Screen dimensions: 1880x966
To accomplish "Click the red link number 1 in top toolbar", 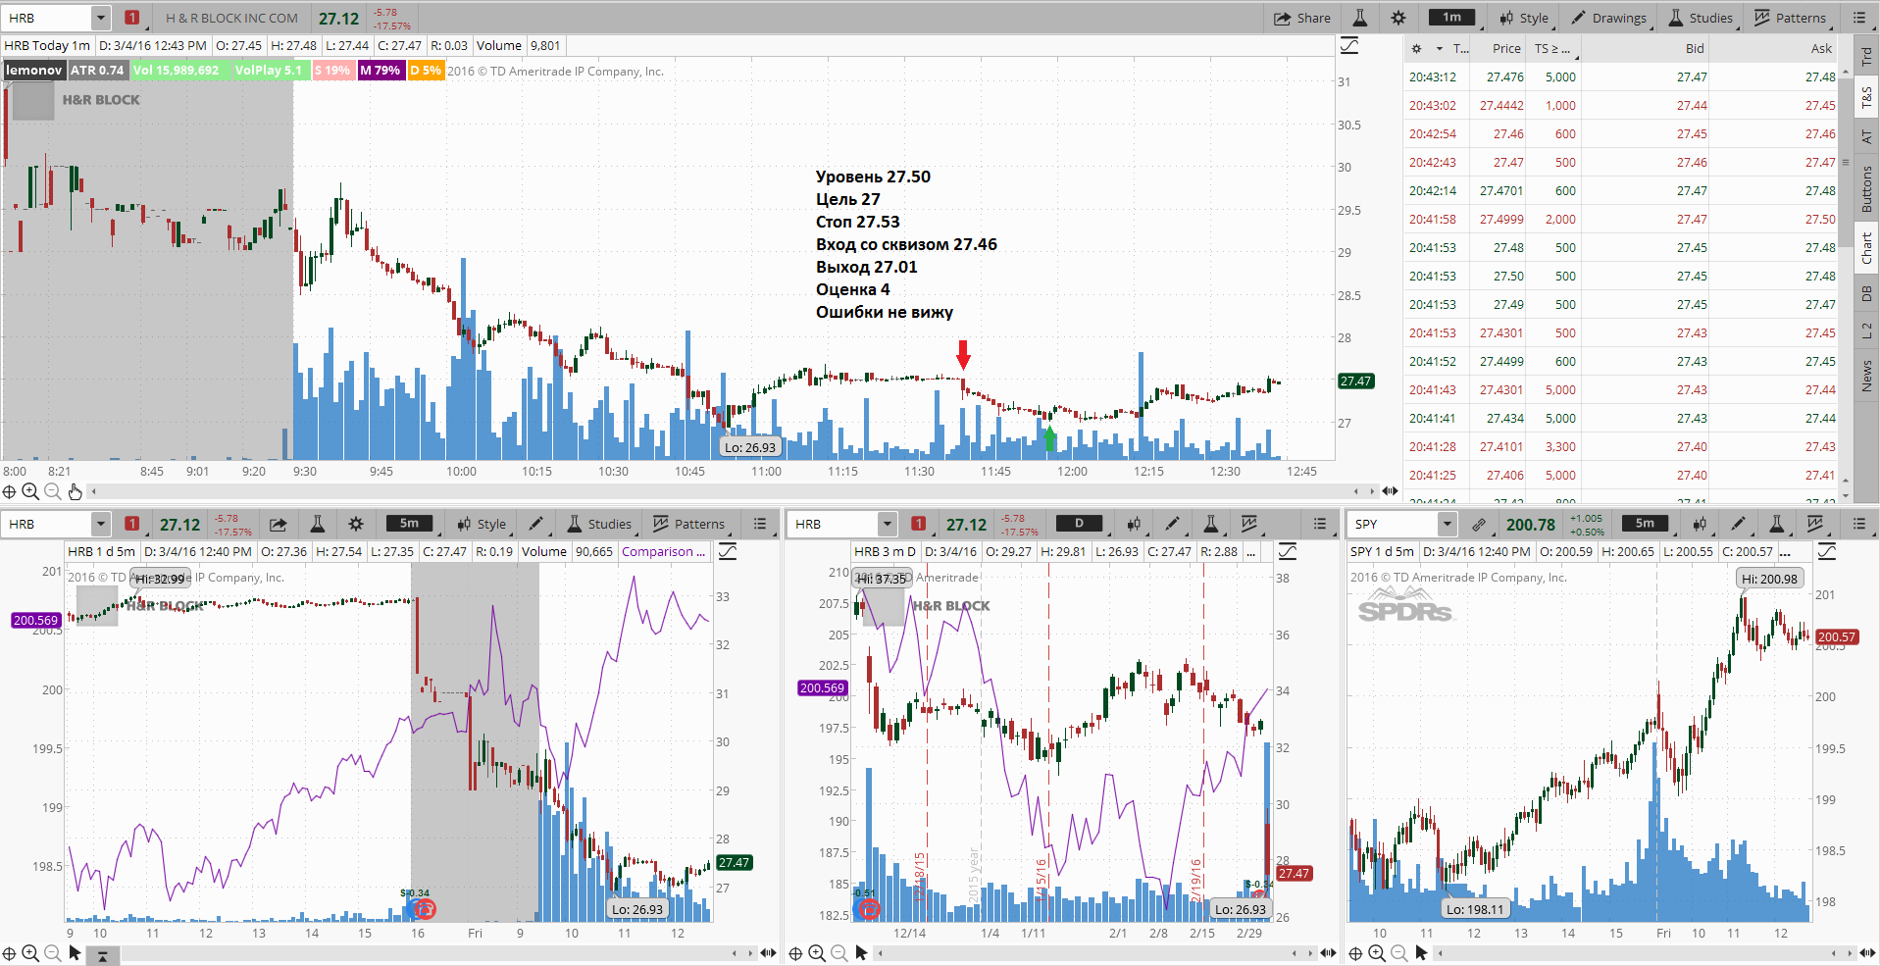I will (x=132, y=18).
